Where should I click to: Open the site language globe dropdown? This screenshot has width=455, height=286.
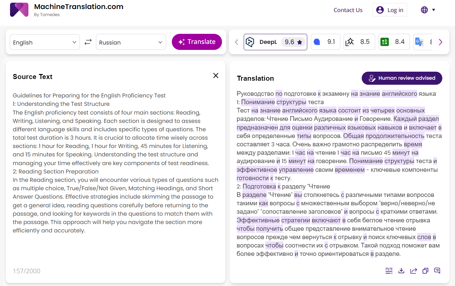(x=428, y=10)
